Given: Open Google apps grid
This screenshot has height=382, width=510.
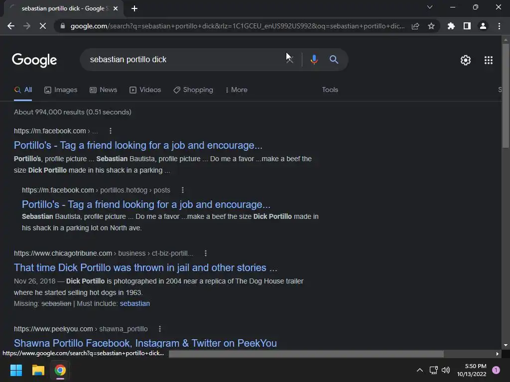Looking at the screenshot, I should coord(489,60).
